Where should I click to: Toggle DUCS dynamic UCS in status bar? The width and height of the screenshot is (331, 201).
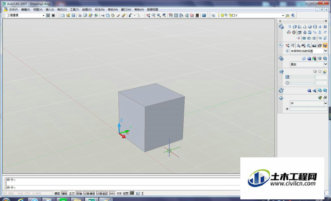point(113,193)
